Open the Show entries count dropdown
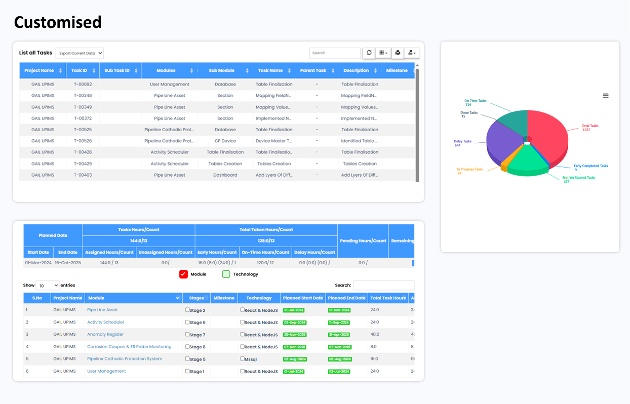Viewport: 630px width, 404px height. click(x=47, y=286)
